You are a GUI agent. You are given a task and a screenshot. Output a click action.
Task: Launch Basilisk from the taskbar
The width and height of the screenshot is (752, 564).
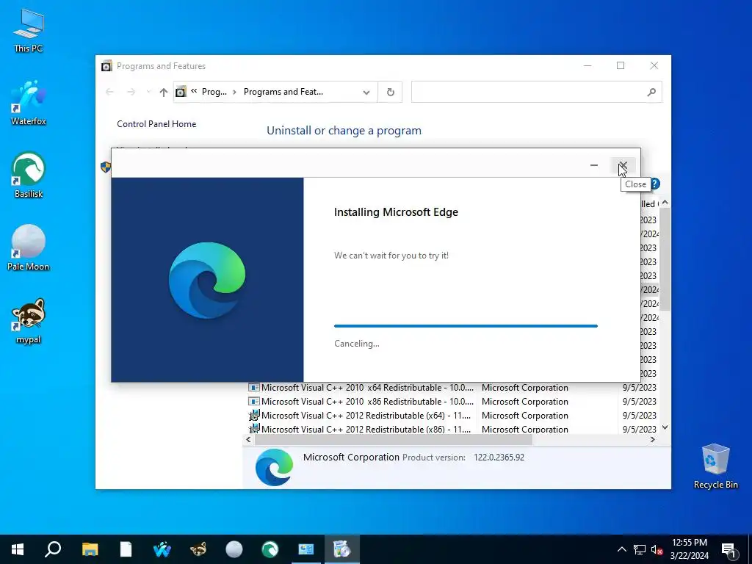(270, 549)
